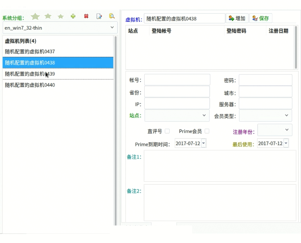Select 随机配置的虚拟机0440 in the list
Image resolution: width=301 pixels, height=243 pixels.
[30, 85]
